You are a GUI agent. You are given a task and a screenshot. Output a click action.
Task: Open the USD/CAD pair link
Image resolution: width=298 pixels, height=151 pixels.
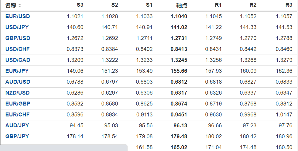(x=18, y=60)
